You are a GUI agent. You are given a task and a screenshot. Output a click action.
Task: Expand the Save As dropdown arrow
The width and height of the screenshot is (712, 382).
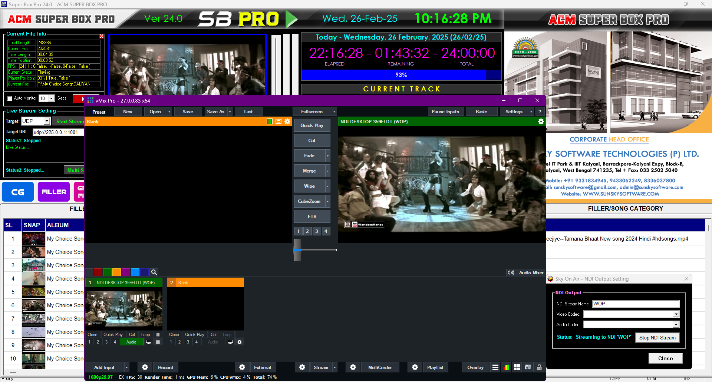[x=230, y=112]
